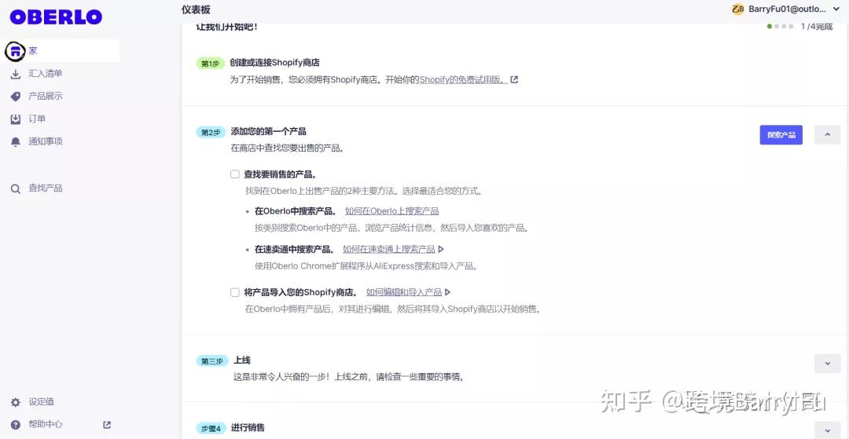Check the 查找要销售的产品 checkbox
Viewport: 849px width, 439px height.
pyautogui.click(x=235, y=174)
